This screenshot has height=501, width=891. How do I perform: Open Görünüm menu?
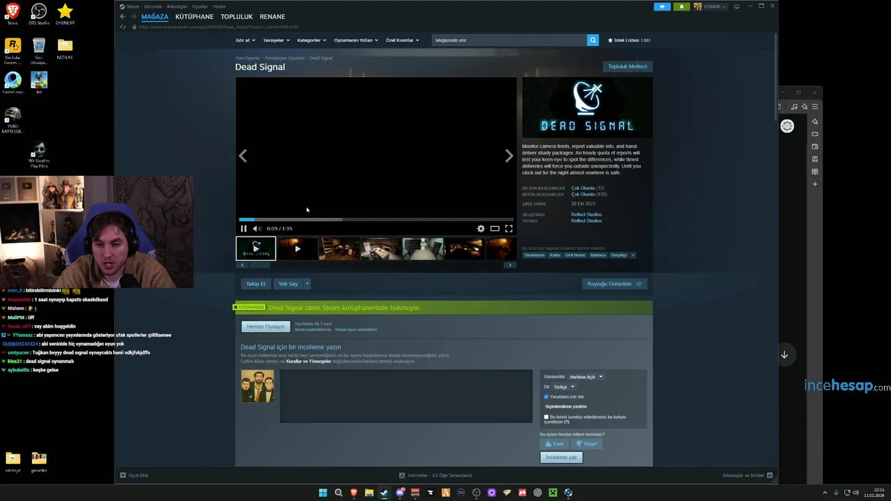152,6
